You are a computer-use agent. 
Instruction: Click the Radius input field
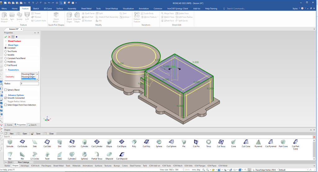(x=29, y=84)
